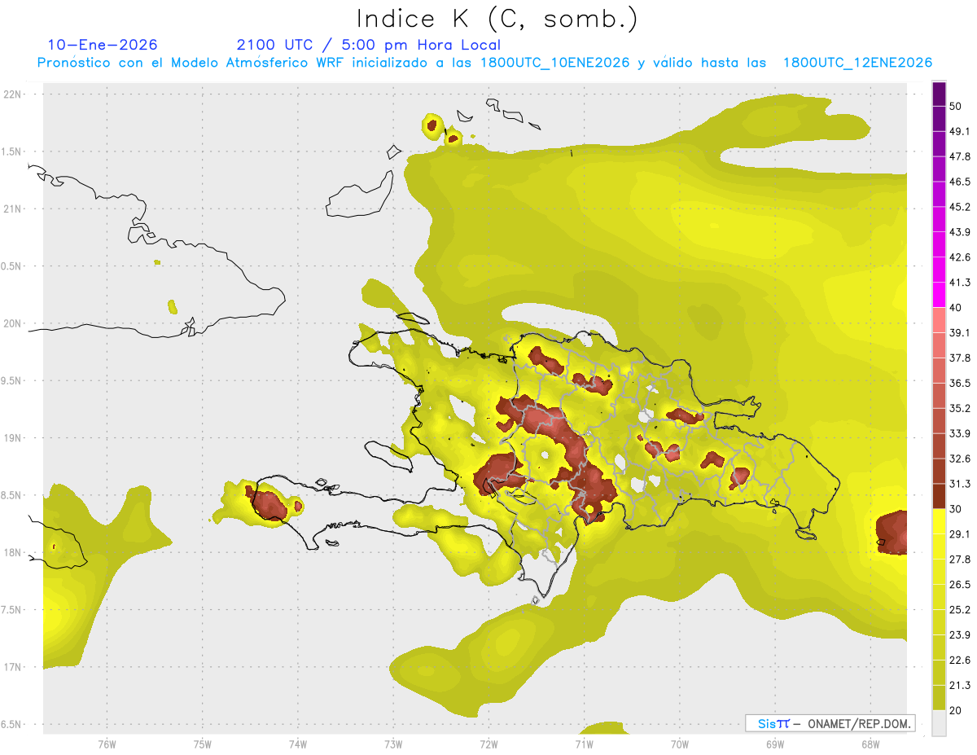Click the "37.8" value on the color scale
This screenshot has height=755, width=977.
[960, 358]
